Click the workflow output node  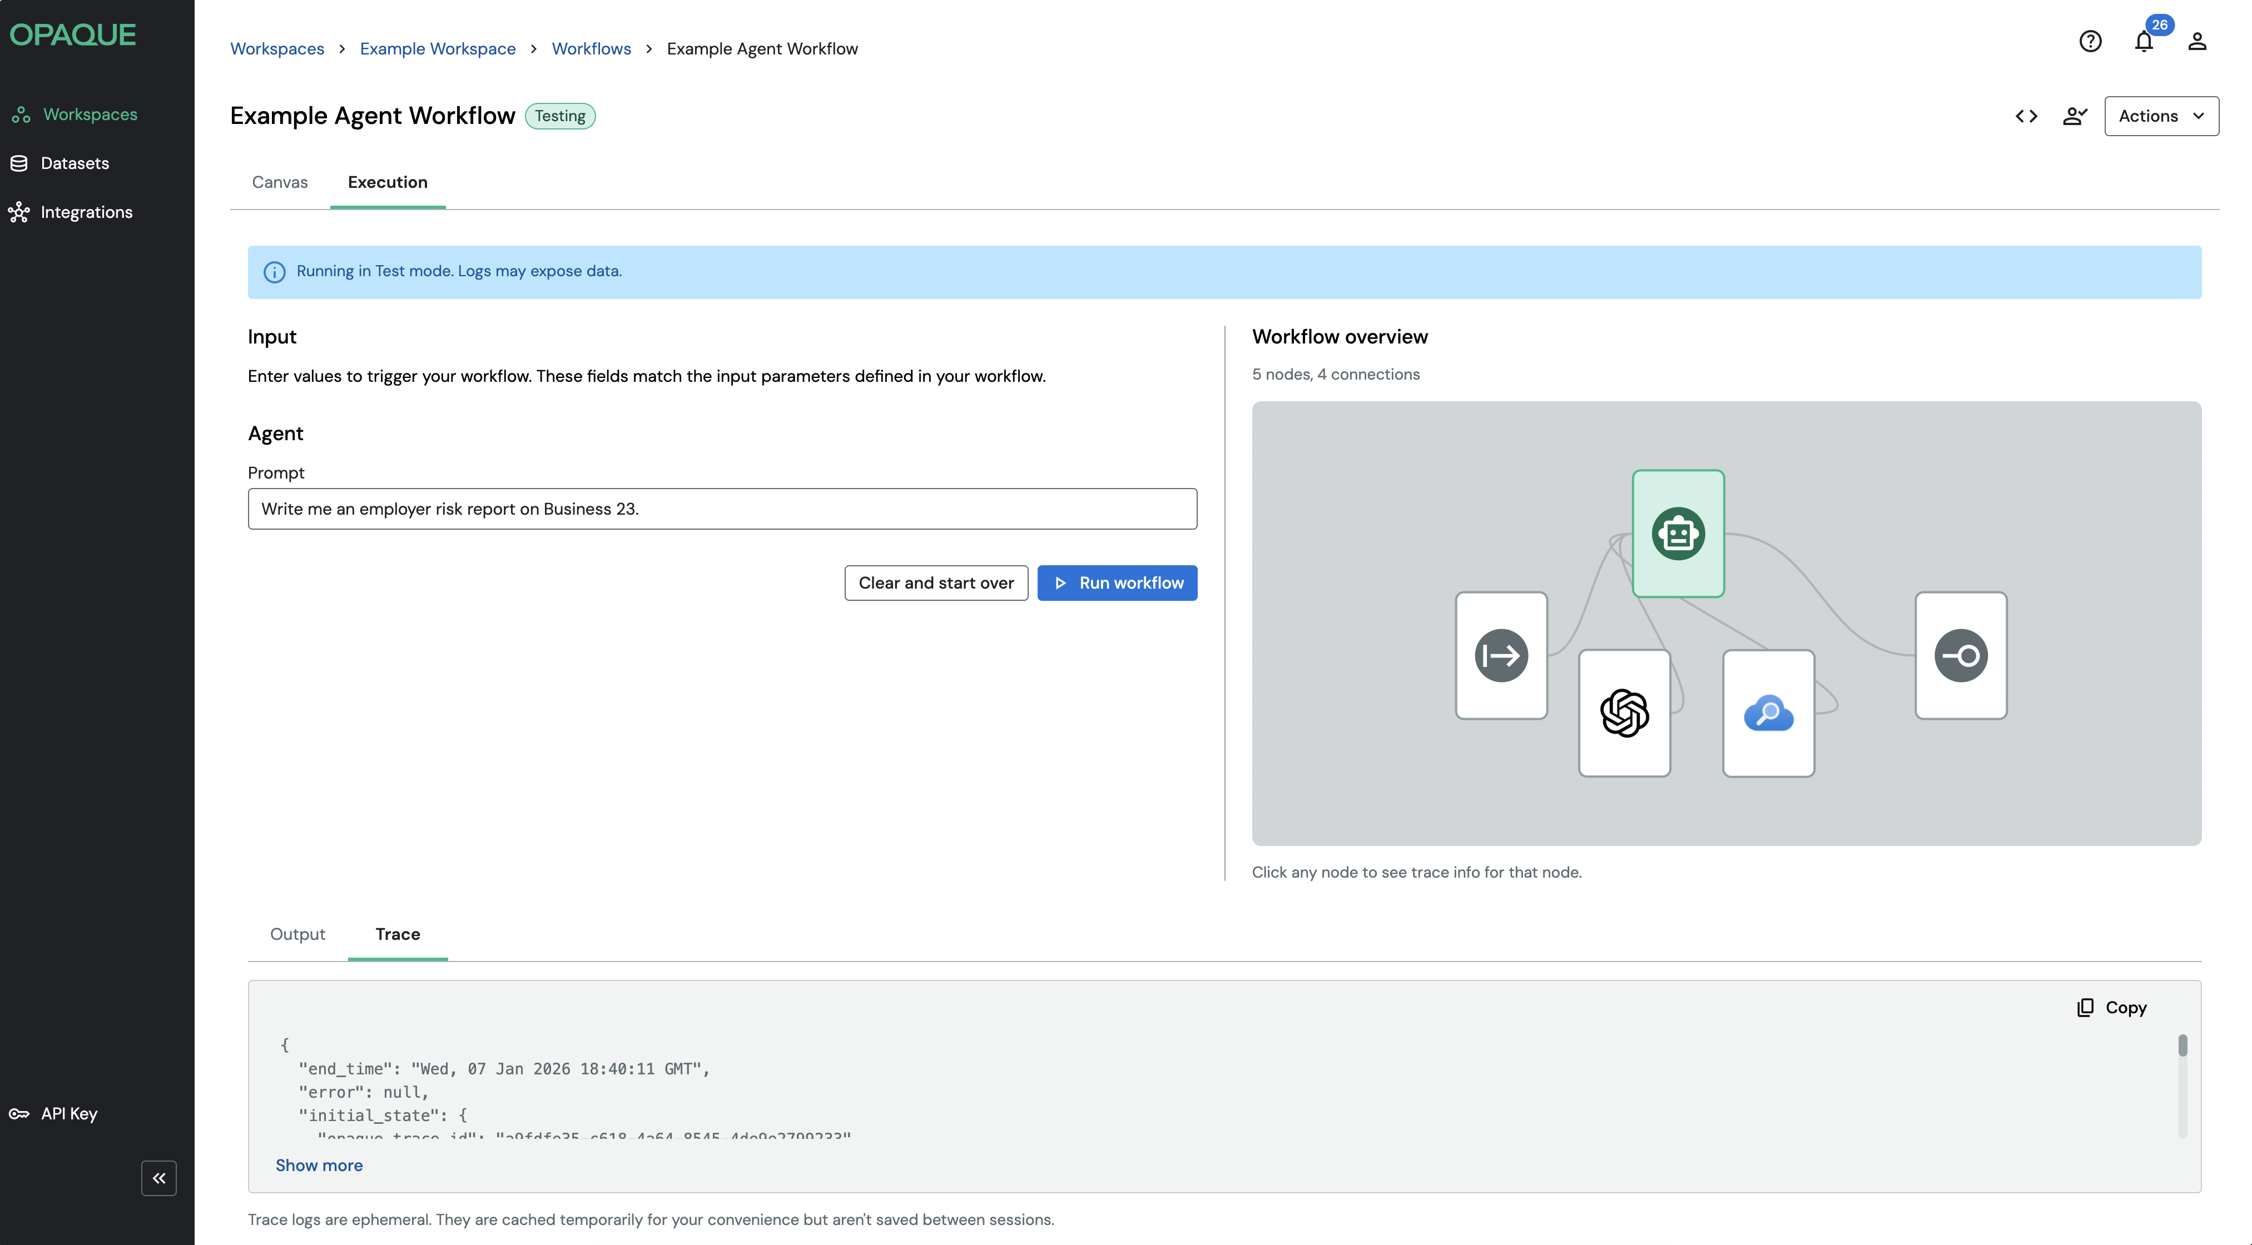pyautogui.click(x=1960, y=655)
